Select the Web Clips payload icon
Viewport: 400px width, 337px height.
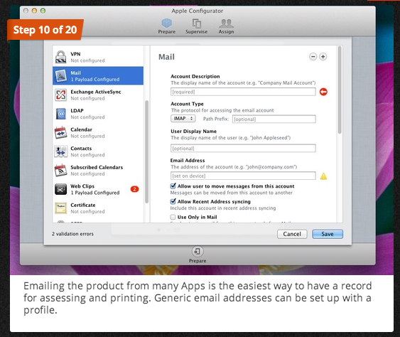[60, 189]
